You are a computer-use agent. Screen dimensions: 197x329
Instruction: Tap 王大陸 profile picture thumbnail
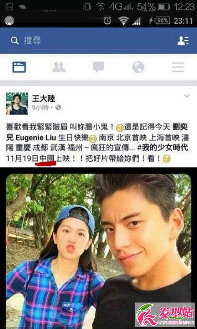click(x=17, y=104)
